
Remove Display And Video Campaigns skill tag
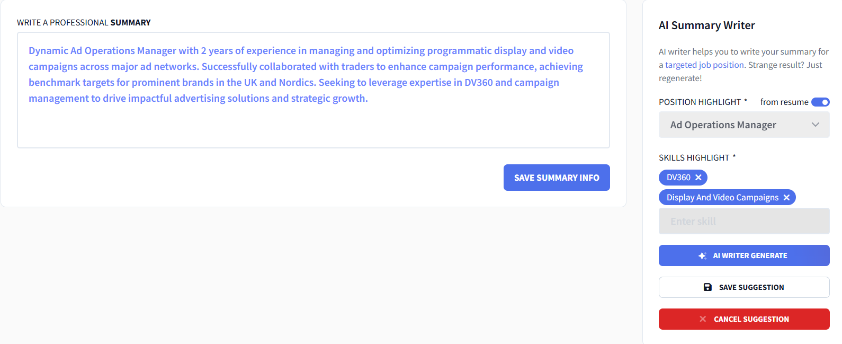pyautogui.click(x=786, y=198)
